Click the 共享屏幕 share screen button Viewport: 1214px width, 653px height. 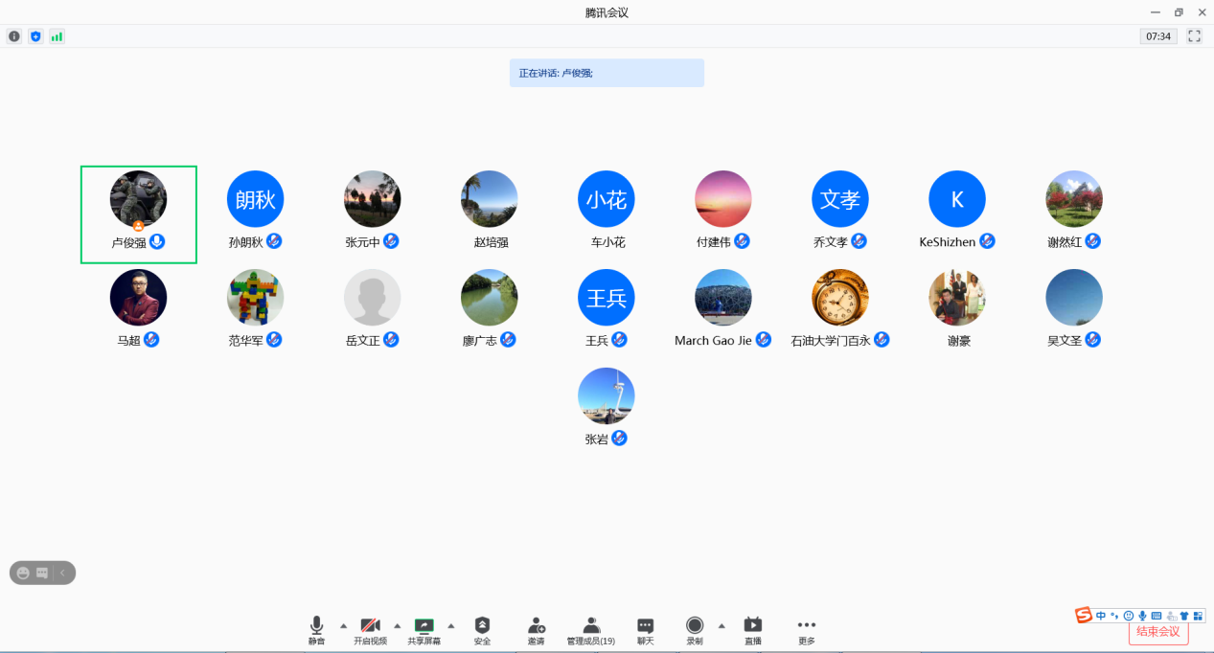click(424, 629)
